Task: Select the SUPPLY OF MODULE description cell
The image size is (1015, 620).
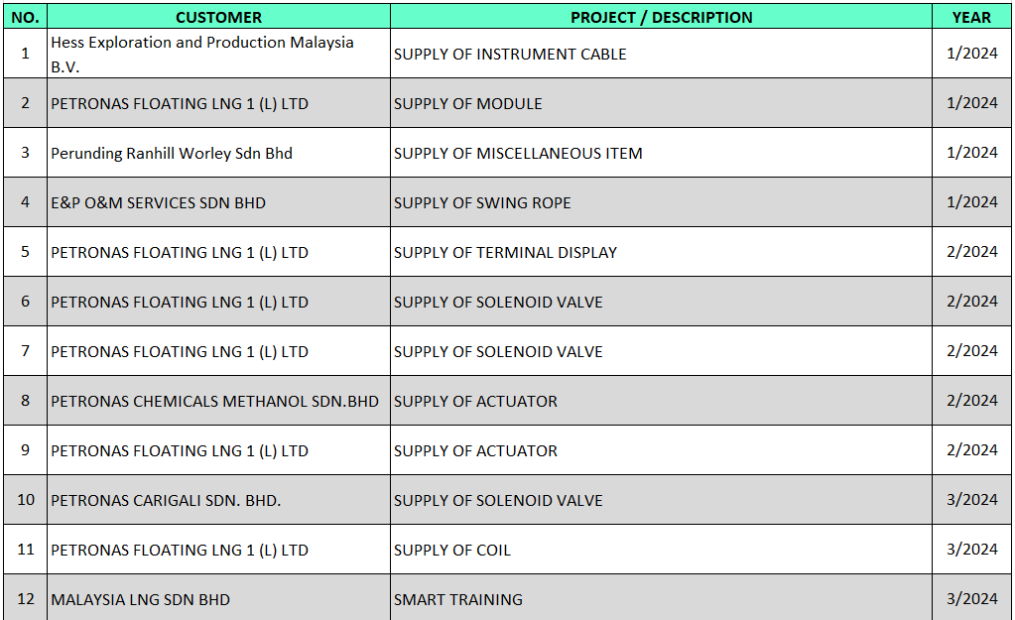Action: [661, 103]
